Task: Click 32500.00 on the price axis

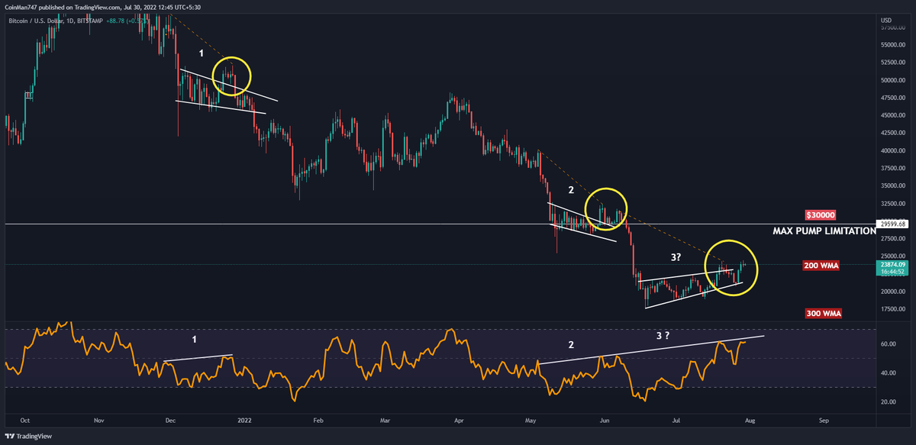Action: (x=892, y=203)
